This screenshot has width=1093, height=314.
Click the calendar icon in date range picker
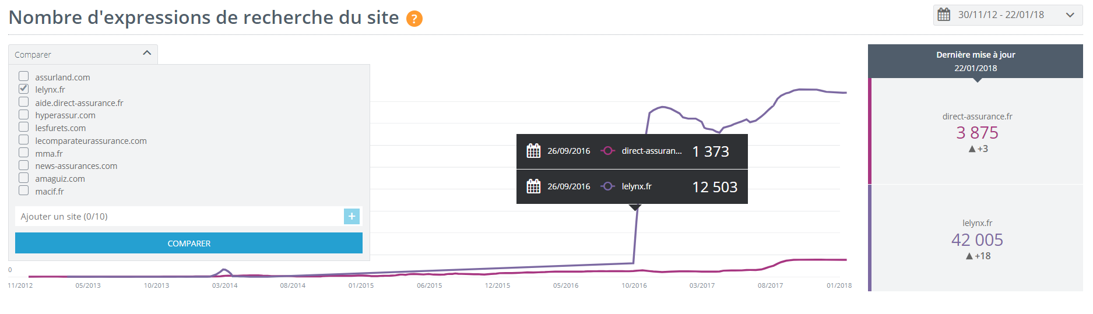[x=944, y=15]
